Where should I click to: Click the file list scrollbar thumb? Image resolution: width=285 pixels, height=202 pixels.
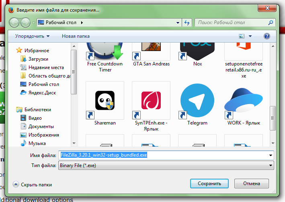[273, 118]
